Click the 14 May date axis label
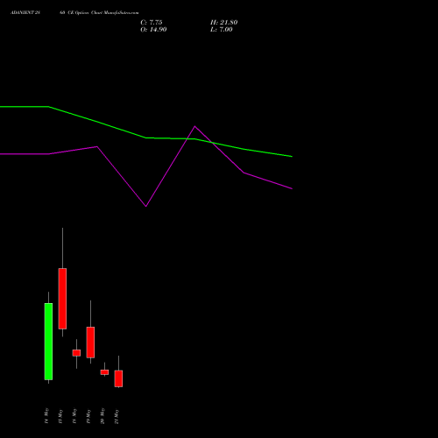 click(46, 416)
